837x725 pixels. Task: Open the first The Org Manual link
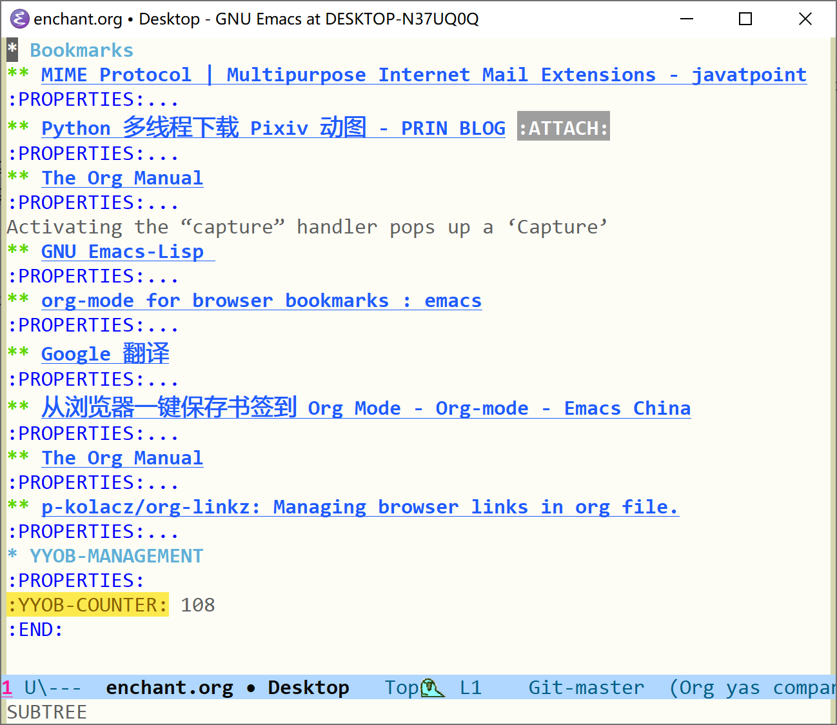pyautogui.click(x=122, y=178)
